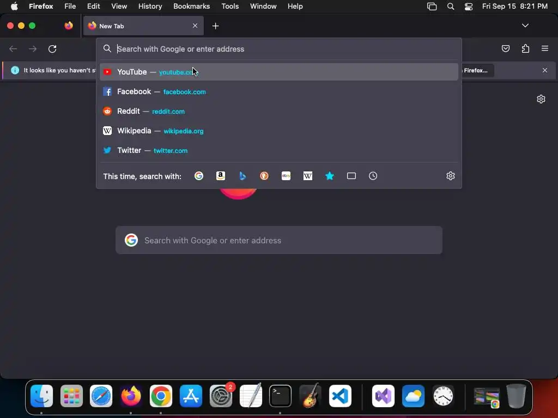Click the Firefox app menu
The height and width of the screenshot is (418, 558).
41,6
